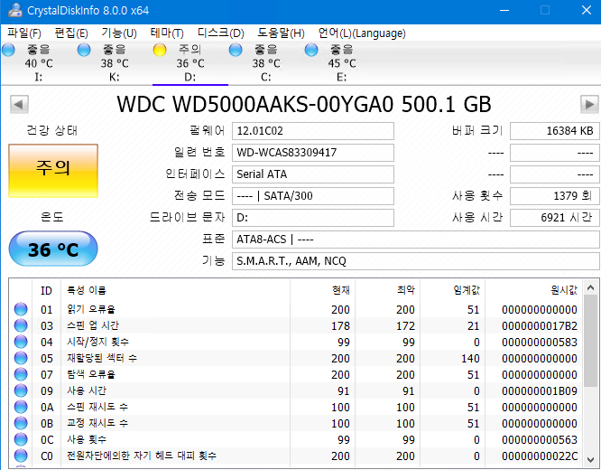
Task: Click the 45 °C temperature for E: drive
Action: 342,63
